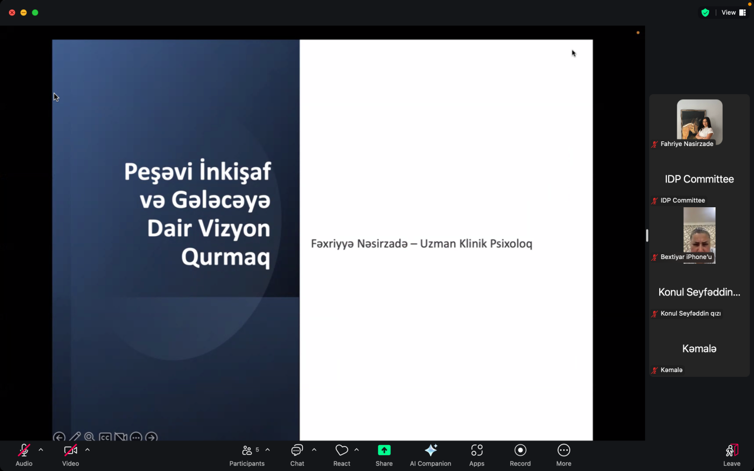The image size is (754, 471).
Task: Select Fahriye Nasirzade's video thumbnail
Action: tap(699, 122)
